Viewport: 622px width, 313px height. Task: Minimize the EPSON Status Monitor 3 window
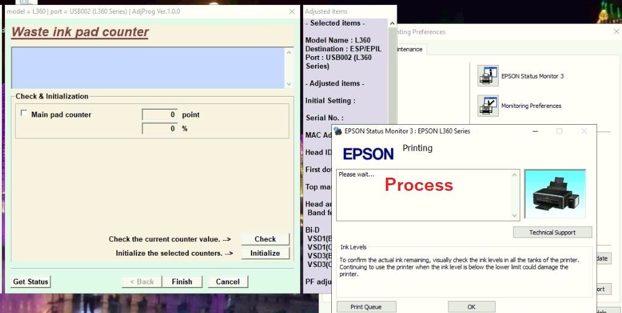click(535, 131)
